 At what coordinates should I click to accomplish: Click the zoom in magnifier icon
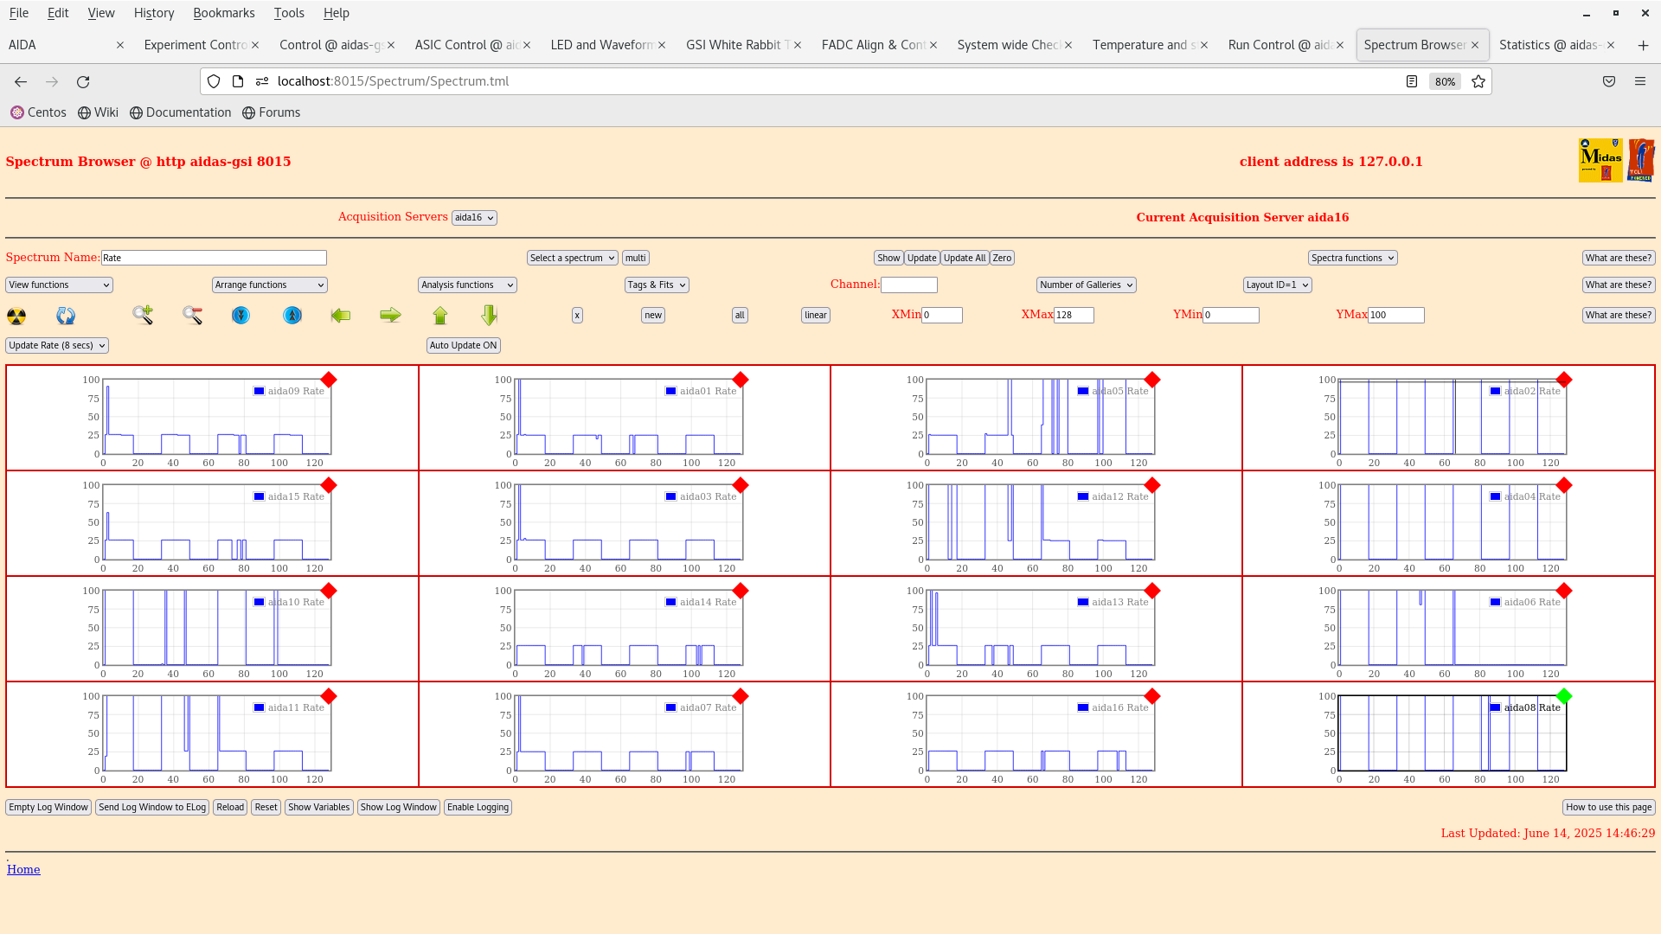coord(143,315)
